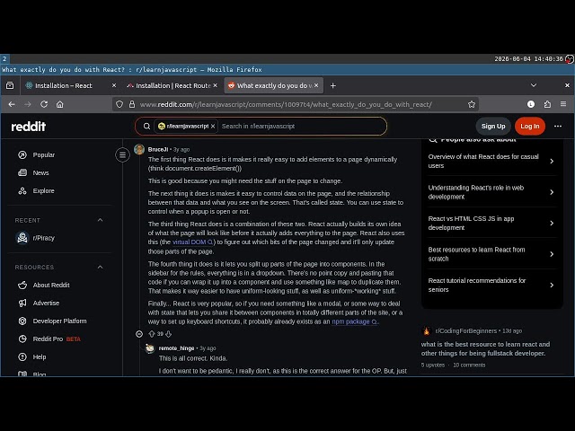Screen dimensions: 575x431
Task: Click the Log In button
Action: coord(530,126)
